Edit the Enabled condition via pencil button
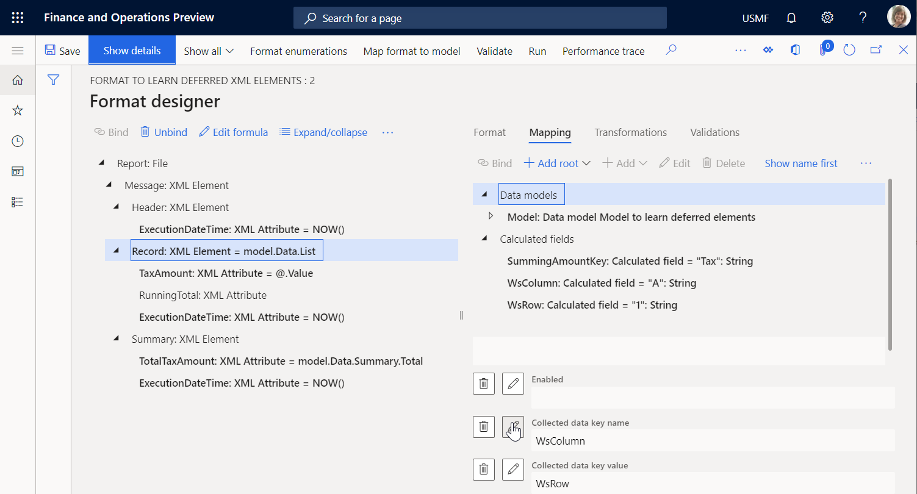The image size is (917, 494). pos(513,384)
